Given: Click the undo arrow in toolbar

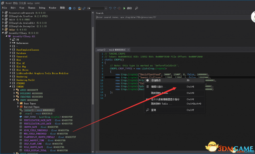Looking at the screenshot, I should click(110, 8).
